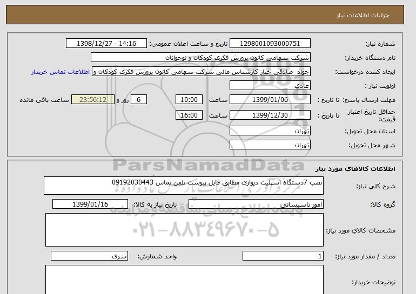Click the label شهر محل تحویل

(372, 146)
